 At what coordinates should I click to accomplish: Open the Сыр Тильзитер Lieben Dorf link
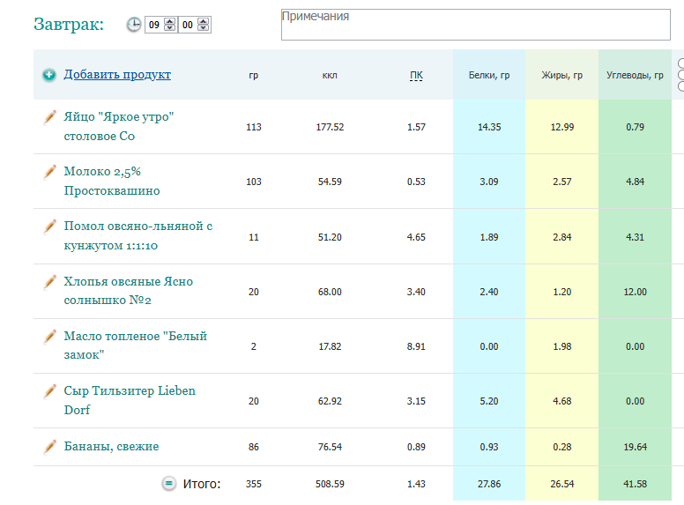[x=130, y=400]
